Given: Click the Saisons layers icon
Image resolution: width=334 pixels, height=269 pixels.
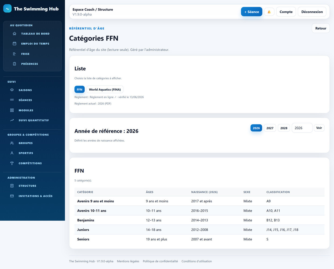Looking at the screenshot, I should click(12, 90).
